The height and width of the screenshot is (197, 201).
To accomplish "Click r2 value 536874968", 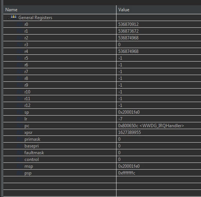I will tap(128, 38).
